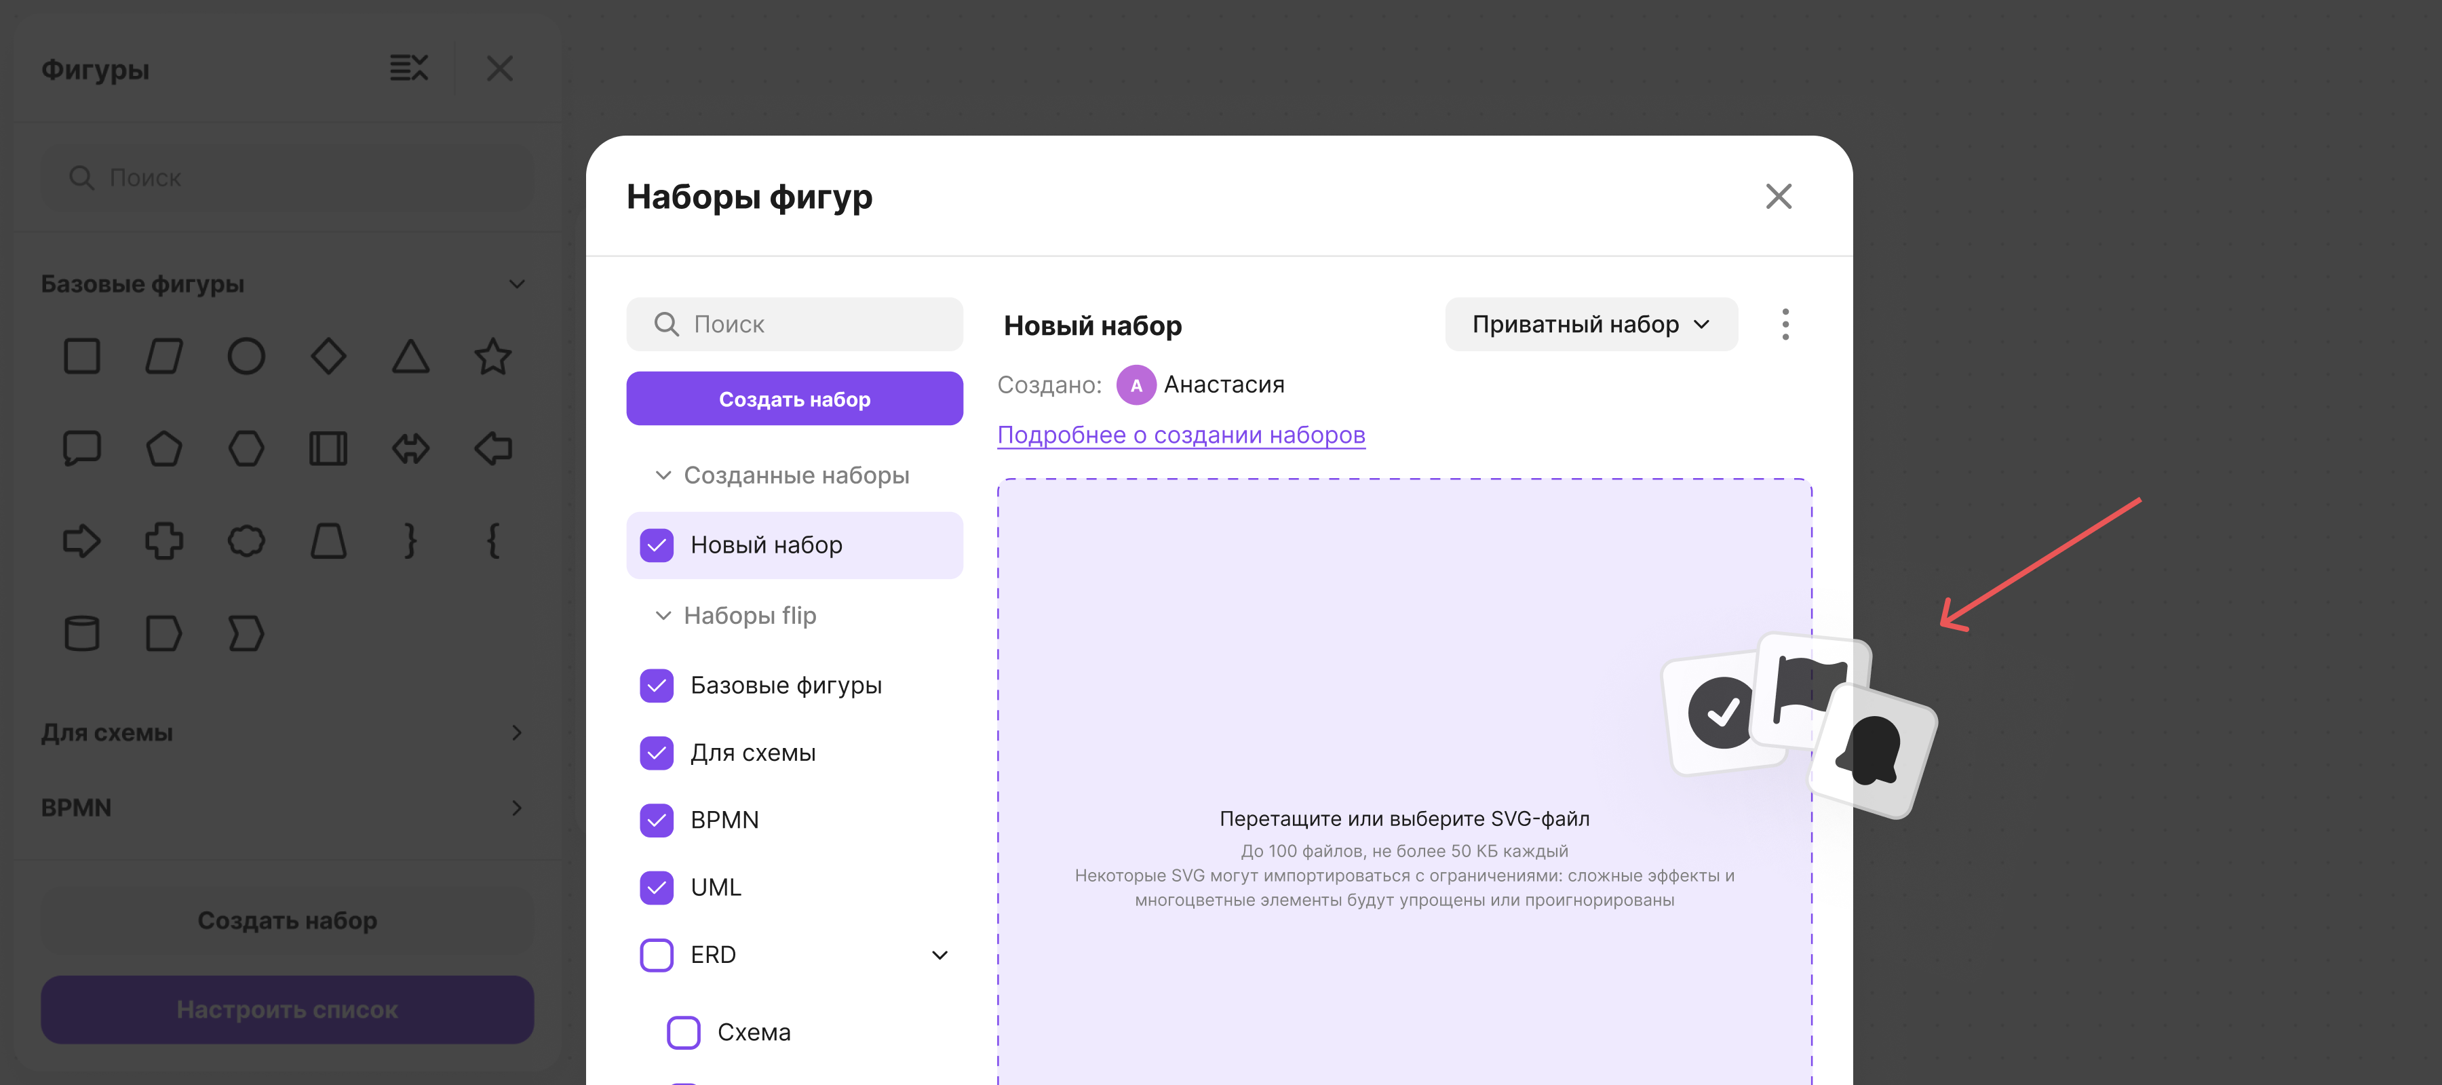This screenshot has height=1085, width=2442.
Task: Select the star shape
Action: point(493,356)
